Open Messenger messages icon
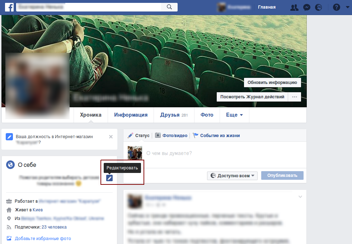This screenshot has width=352, height=244. (306, 7)
